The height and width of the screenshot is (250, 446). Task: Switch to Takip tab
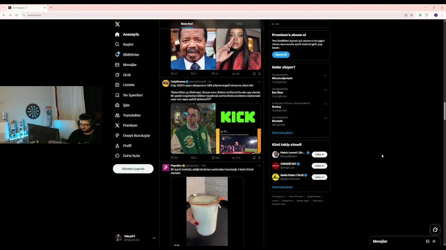[239, 24]
